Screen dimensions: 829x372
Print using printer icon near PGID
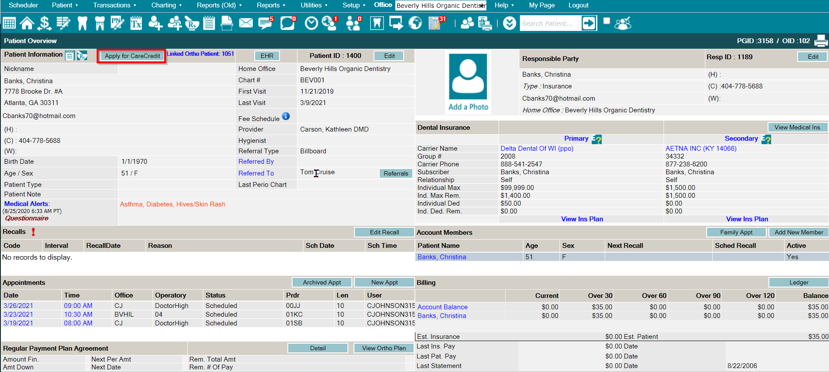pos(821,41)
